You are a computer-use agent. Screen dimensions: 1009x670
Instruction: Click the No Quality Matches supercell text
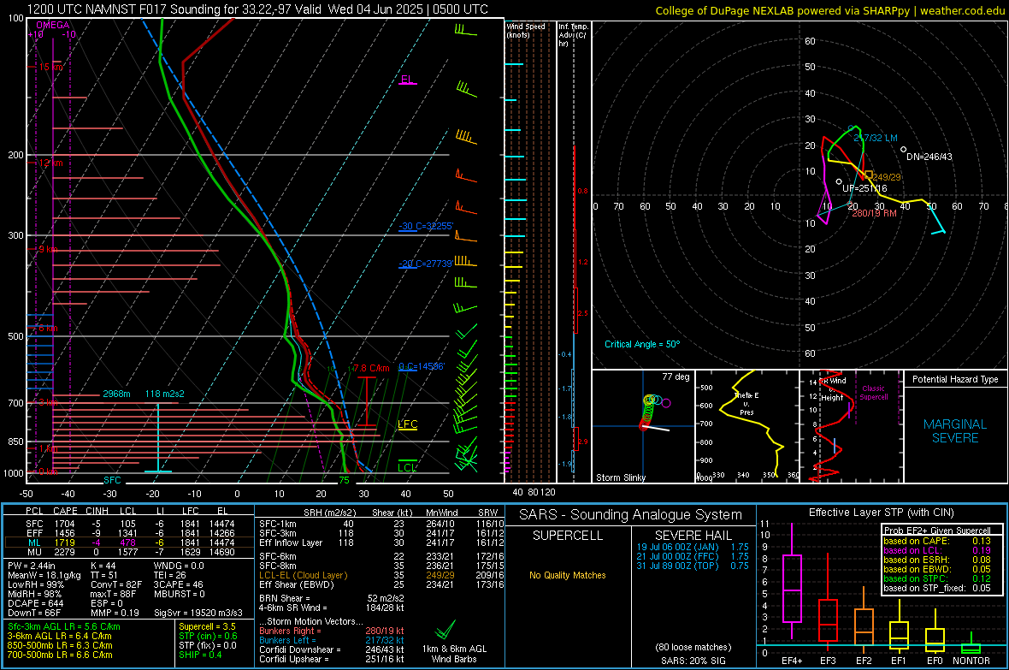pyautogui.click(x=568, y=575)
